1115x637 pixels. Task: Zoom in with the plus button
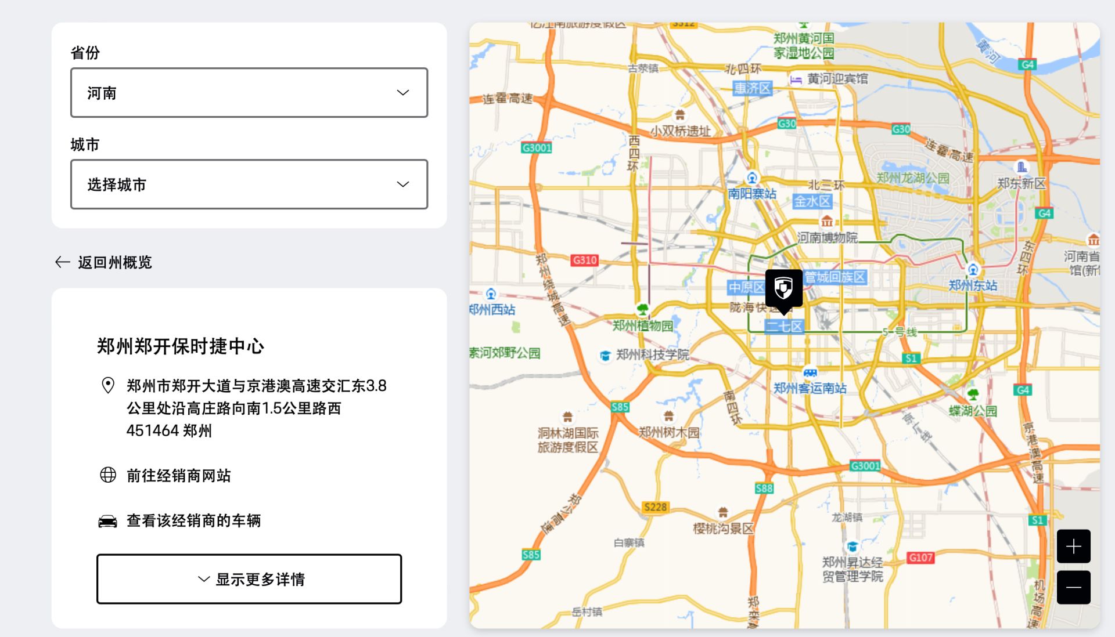tap(1073, 546)
